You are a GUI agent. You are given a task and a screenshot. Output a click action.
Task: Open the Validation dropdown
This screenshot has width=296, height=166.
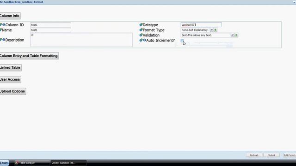coord(232,35)
